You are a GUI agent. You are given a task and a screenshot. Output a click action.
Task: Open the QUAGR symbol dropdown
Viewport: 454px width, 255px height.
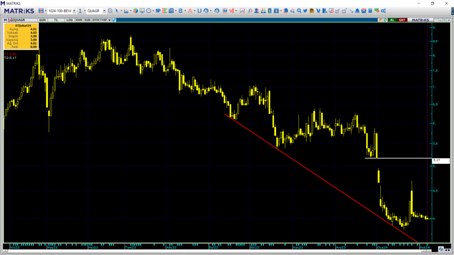tap(103, 10)
